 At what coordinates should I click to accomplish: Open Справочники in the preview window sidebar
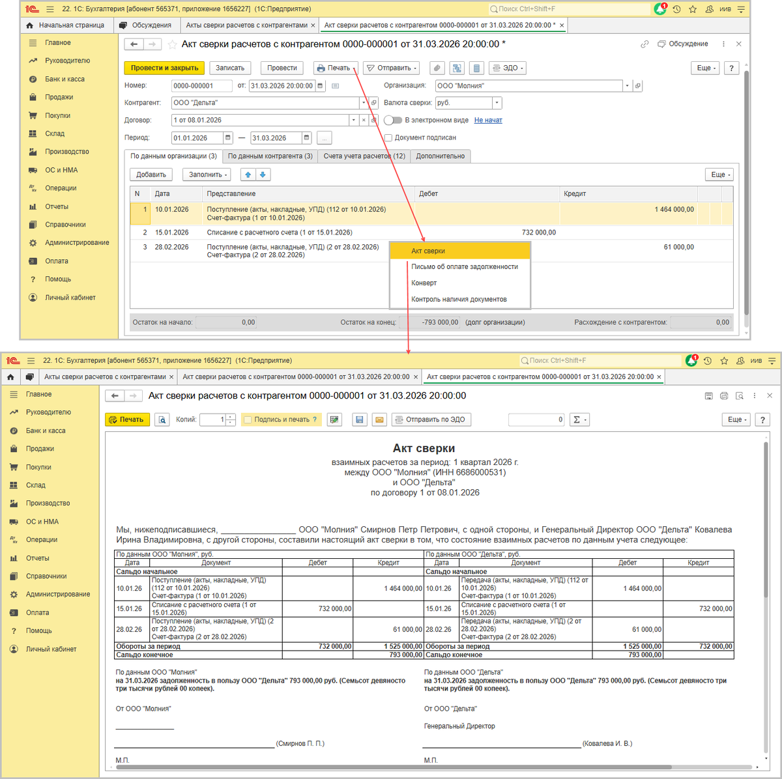click(x=46, y=576)
